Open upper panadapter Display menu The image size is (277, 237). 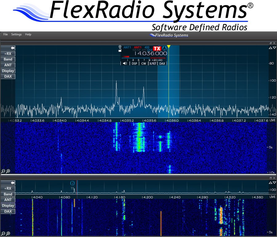8,71
